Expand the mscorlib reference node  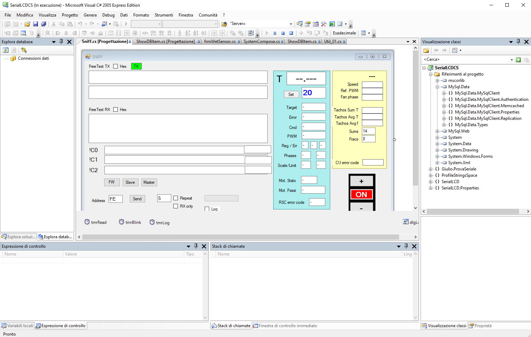point(437,80)
